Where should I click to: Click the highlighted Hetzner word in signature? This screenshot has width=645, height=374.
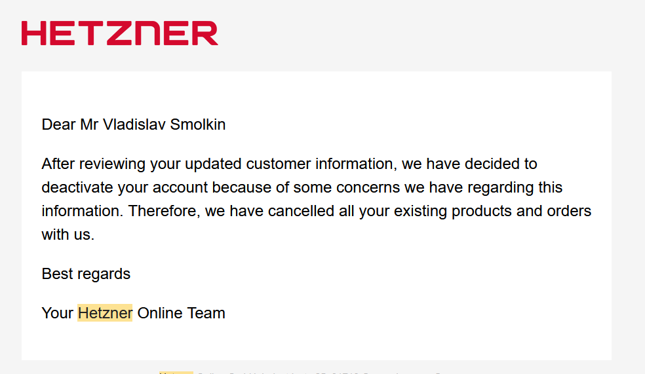(105, 313)
